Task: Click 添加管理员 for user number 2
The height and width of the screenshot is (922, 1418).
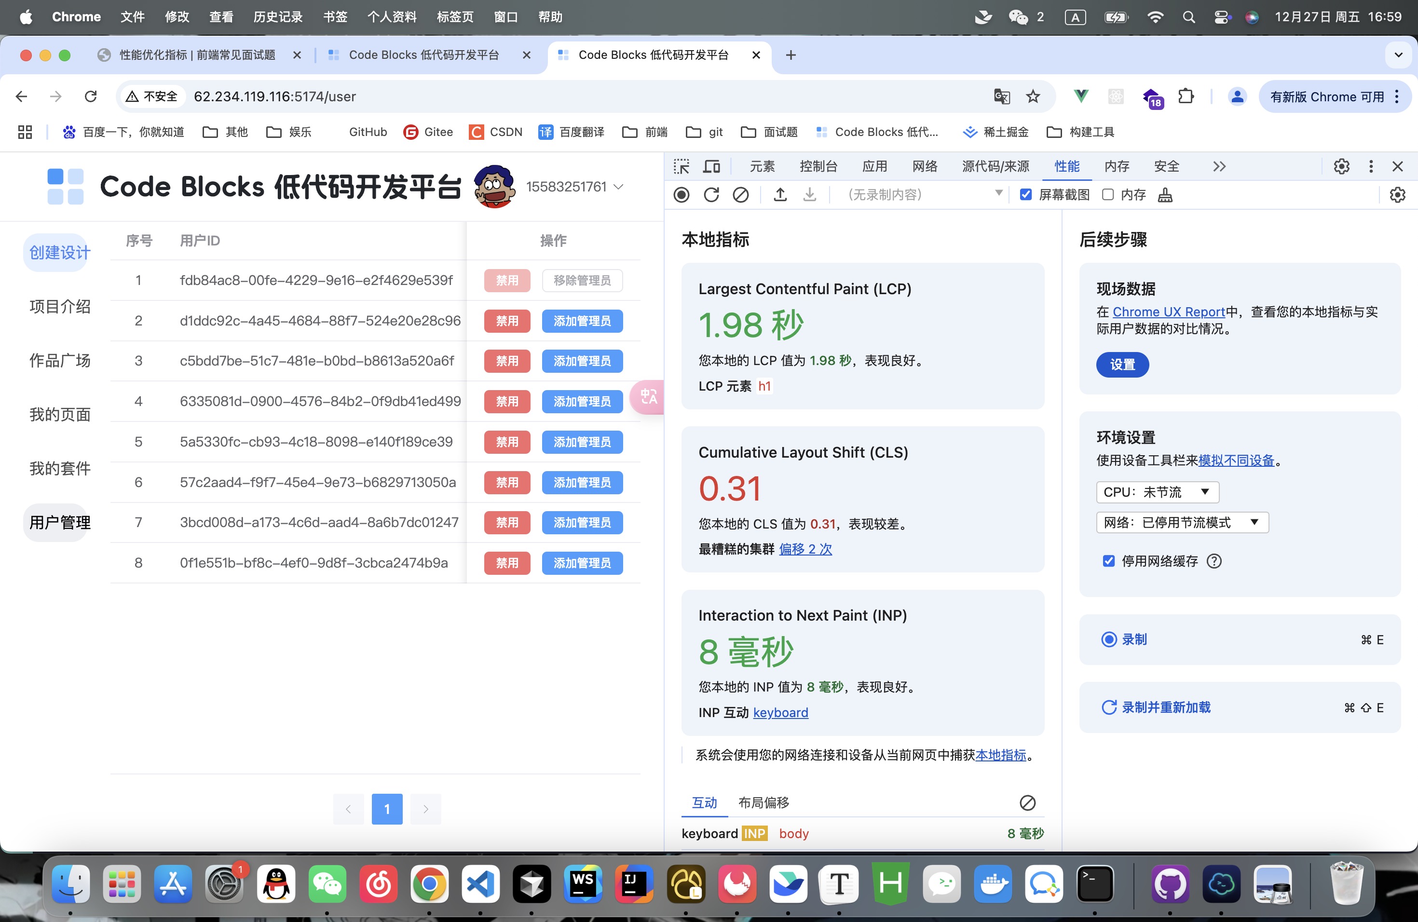Action: pyautogui.click(x=582, y=321)
